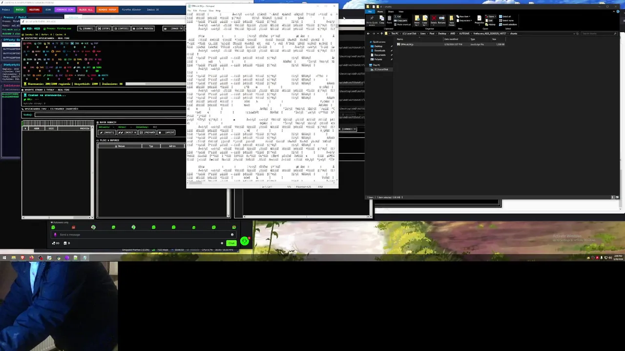Image resolution: width=625 pixels, height=351 pixels.
Task: Switch to the Home ribbon tab
Action: [x=380, y=12]
